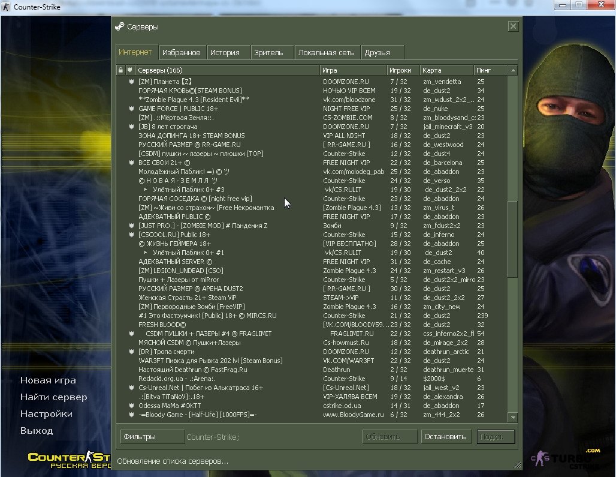Switch to История tab
Viewport: 616px width, 477px height.
click(x=228, y=52)
